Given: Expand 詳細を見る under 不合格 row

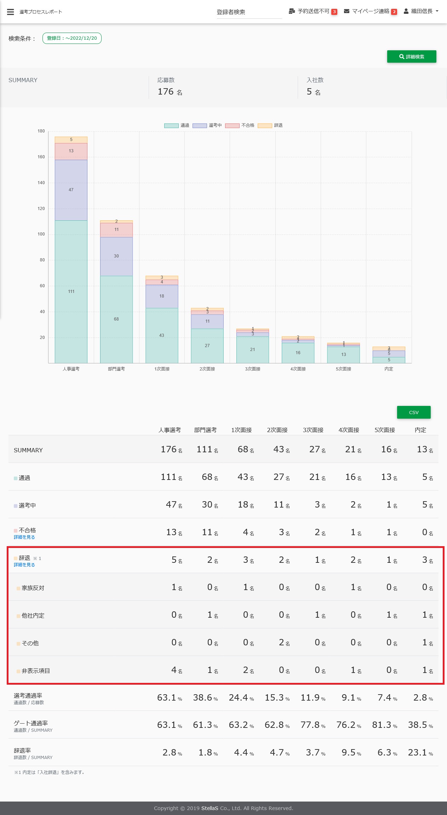Looking at the screenshot, I should pos(24,537).
